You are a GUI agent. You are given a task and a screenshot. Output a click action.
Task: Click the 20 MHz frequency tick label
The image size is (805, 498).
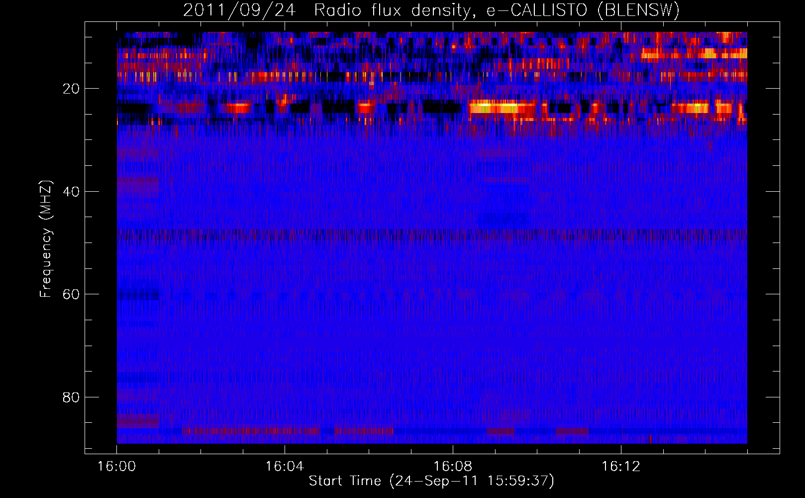click(71, 89)
